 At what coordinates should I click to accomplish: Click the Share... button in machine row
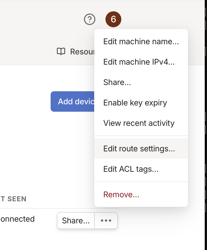pyautogui.click(x=76, y=221)
